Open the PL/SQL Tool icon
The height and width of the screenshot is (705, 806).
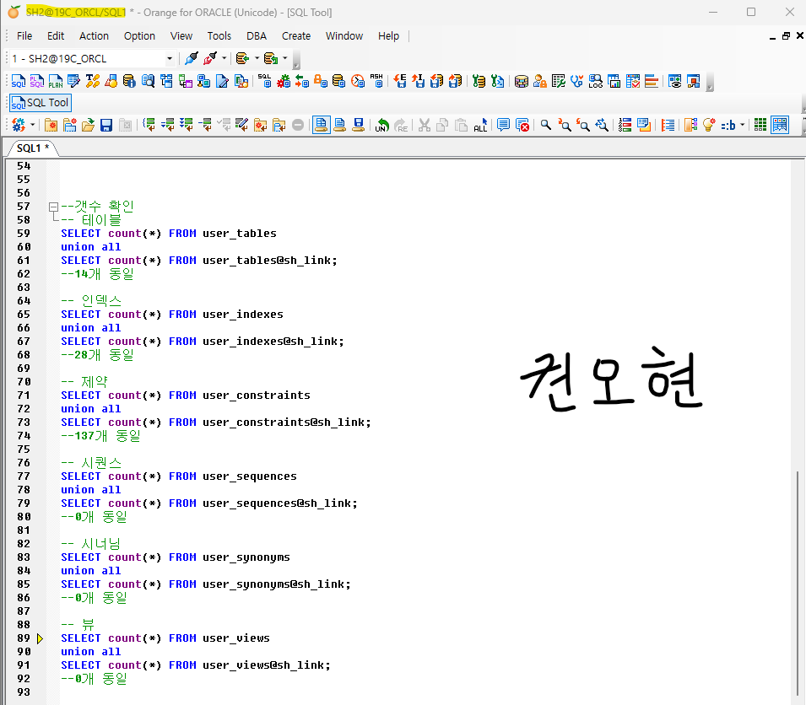pyautogui.click(x=36, y=81)
